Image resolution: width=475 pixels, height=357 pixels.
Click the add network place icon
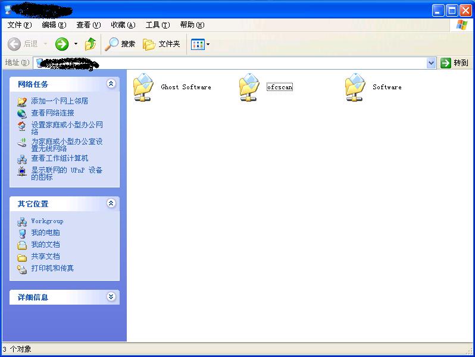[x=22, y=101]
